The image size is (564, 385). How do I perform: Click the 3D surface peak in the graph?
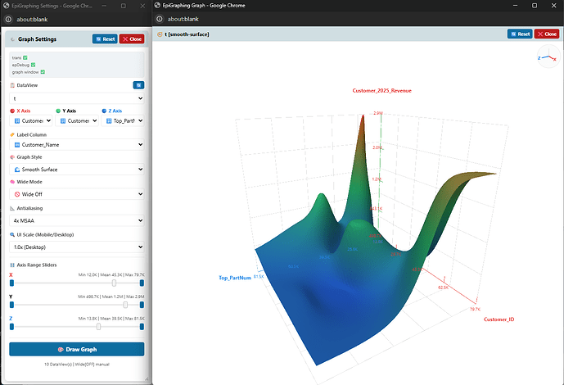tap(363, 116)
